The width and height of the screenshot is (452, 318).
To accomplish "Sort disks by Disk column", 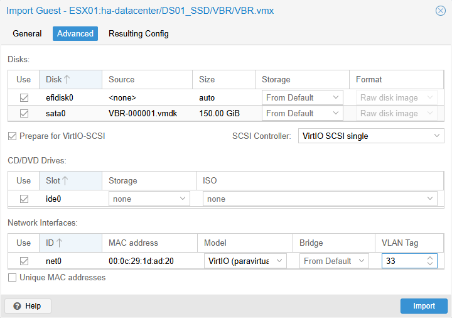I will pyautogui.click(x=70, y=79).
